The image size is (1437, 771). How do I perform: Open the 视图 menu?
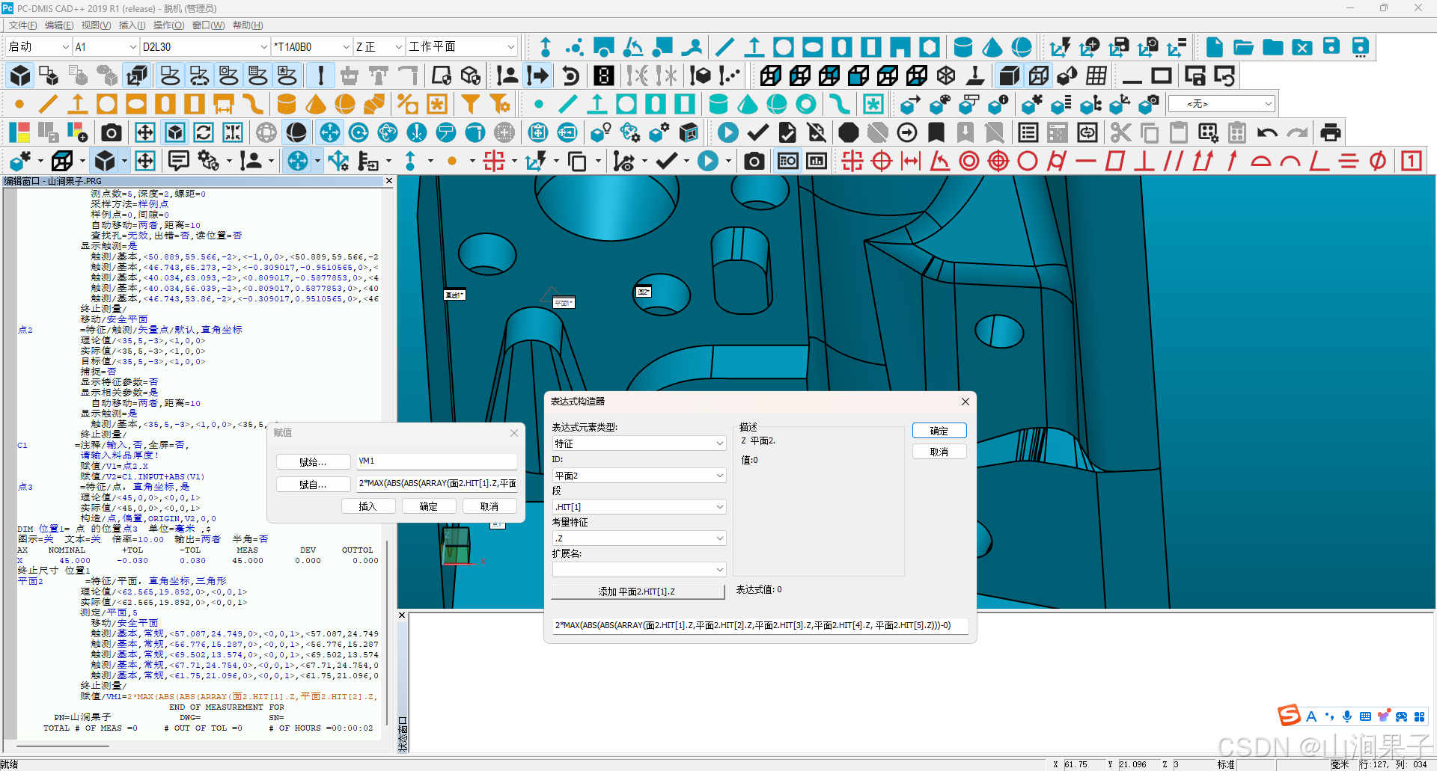[96, 25]
